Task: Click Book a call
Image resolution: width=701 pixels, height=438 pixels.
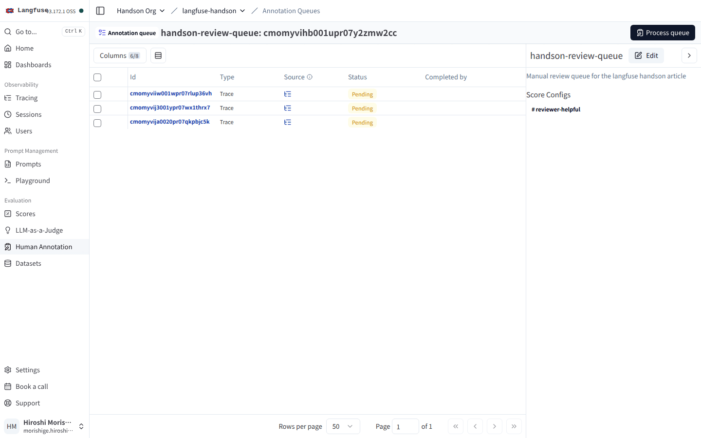Action: click(44, 386)
